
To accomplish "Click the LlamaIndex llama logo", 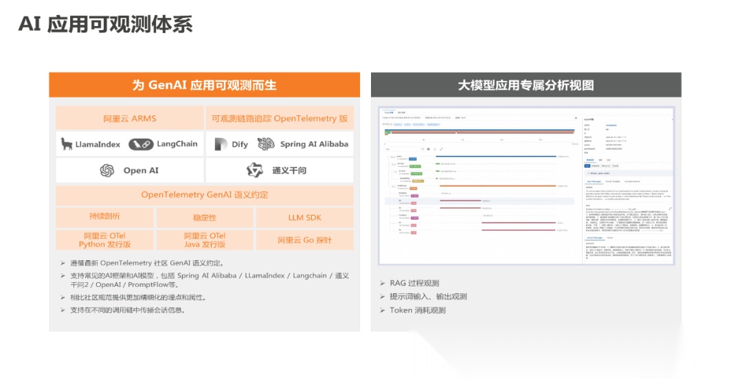I will (x=67, y=143).
